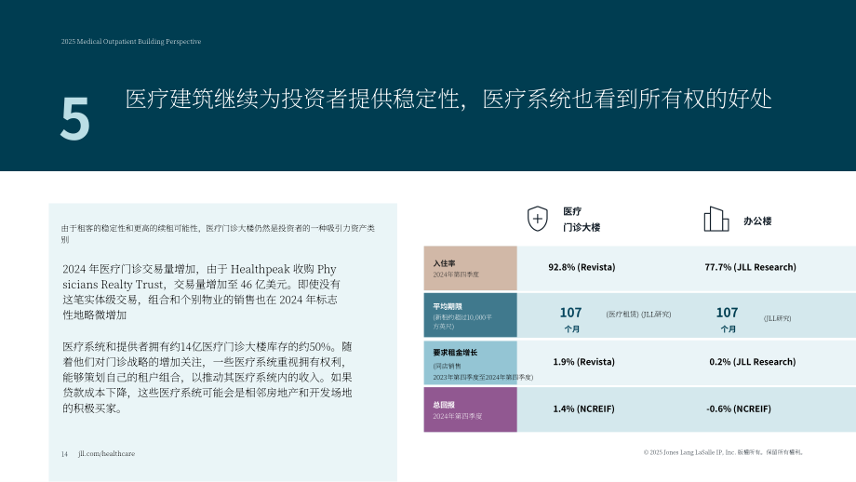
Task: Click the © 2025 Jones Lang LaSalle copyright notice
Action: pyautogui.click(x=723, y=452)
